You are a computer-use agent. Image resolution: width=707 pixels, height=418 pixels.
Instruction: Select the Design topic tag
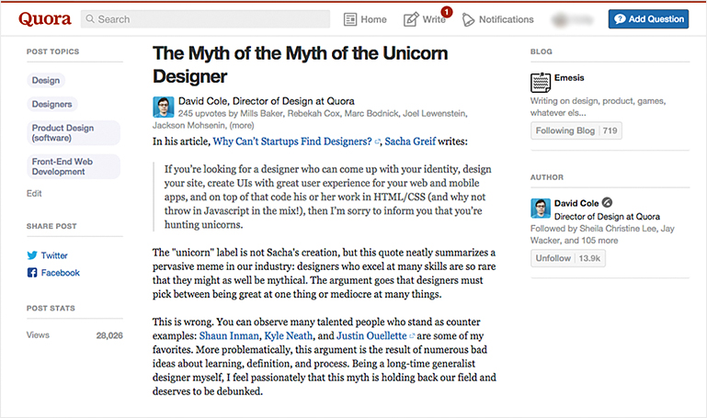[x=46, y=80]
